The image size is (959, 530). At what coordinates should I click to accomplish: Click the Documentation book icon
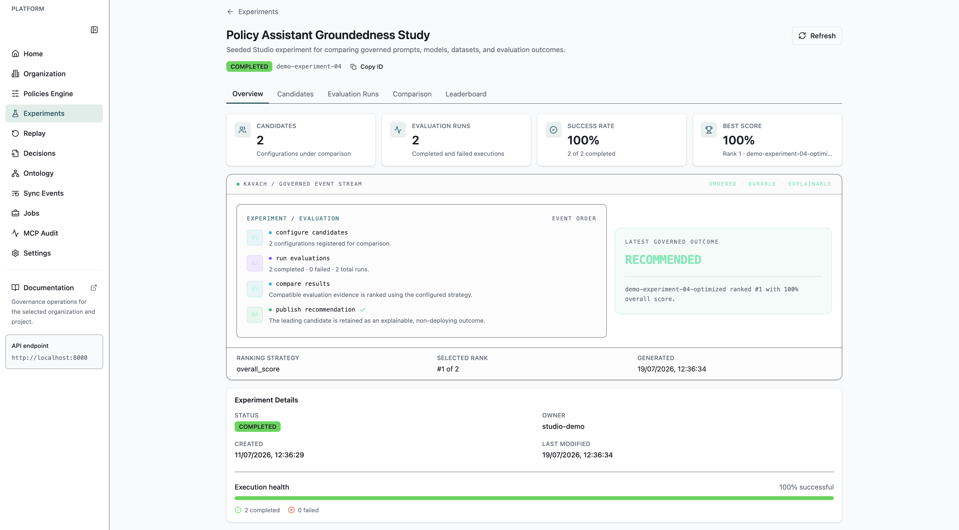[x=15, y=288]
